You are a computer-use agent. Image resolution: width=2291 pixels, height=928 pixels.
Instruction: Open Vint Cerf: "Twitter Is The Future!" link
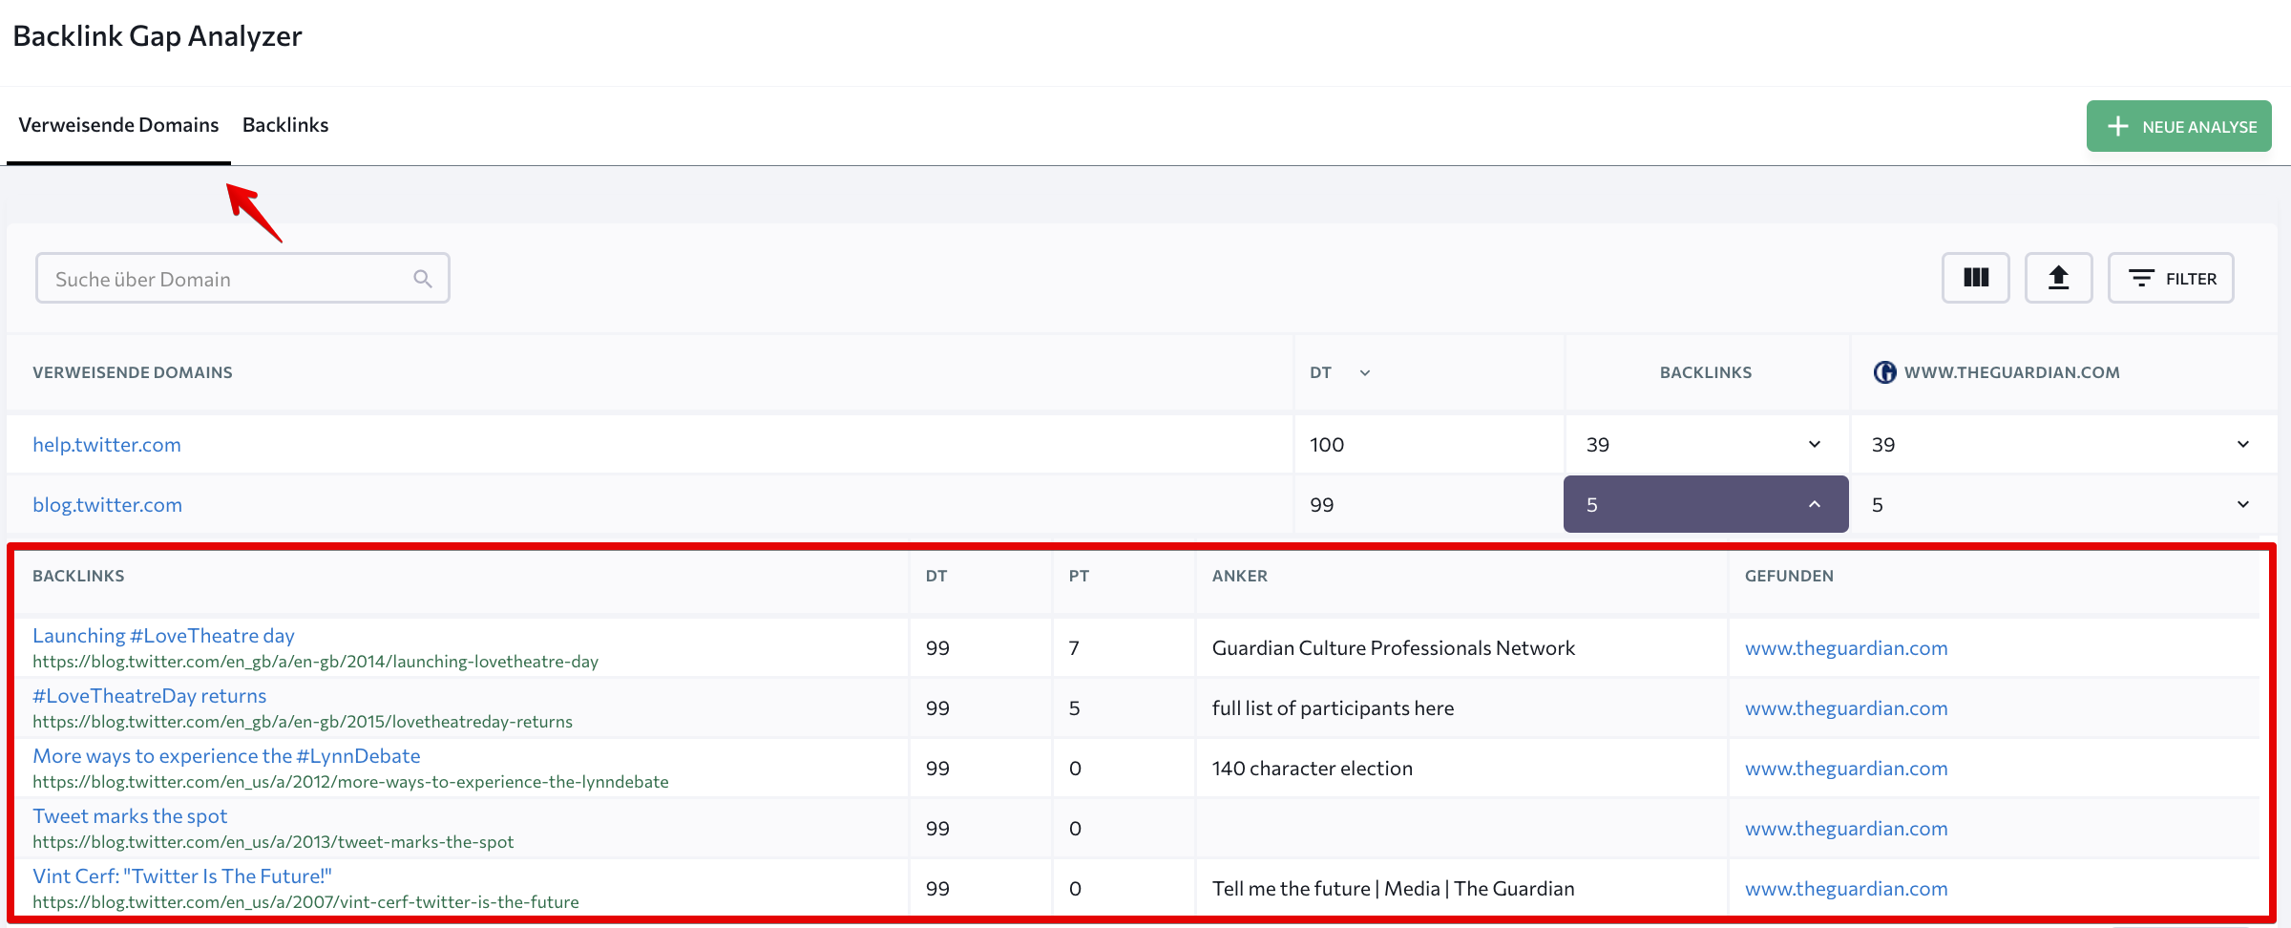pos(182,875)
